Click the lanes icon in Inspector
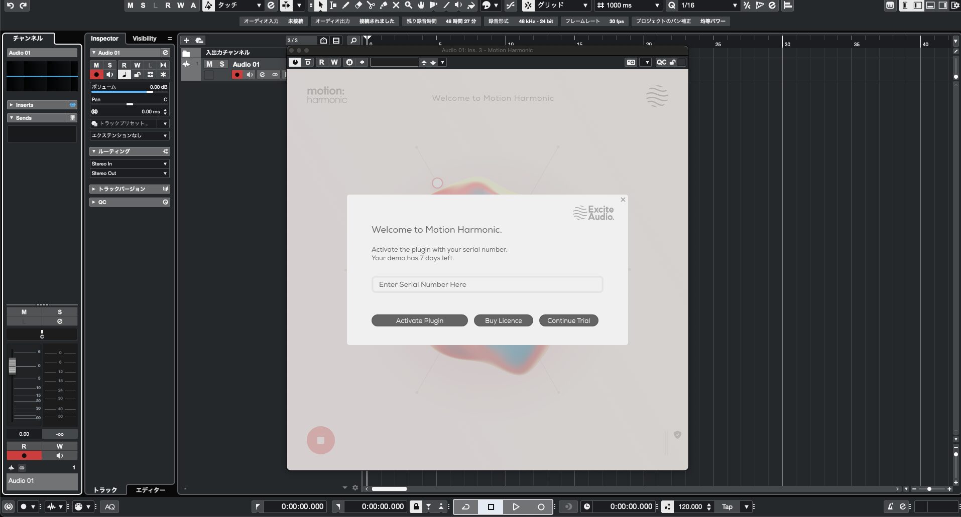The width and height of the screenshot is (961, 517). [150, 75]
